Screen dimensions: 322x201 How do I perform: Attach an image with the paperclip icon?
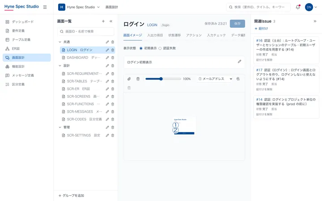[x=129, y=79]
